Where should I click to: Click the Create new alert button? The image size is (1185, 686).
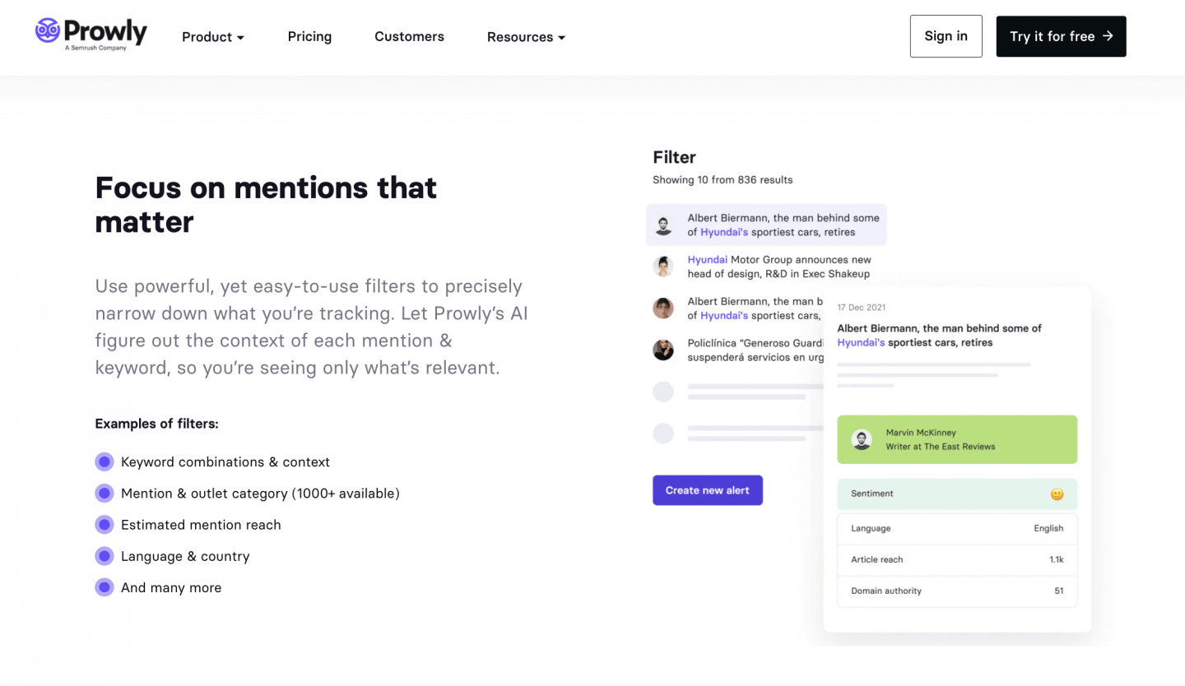[x=708, y=489]
